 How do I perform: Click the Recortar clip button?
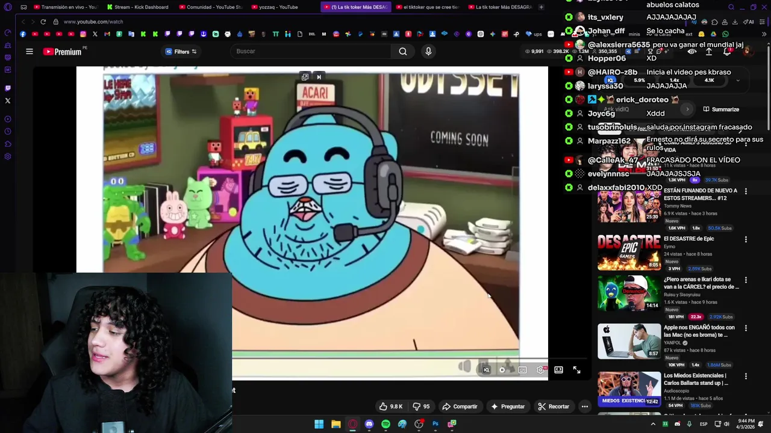[553, 407]
